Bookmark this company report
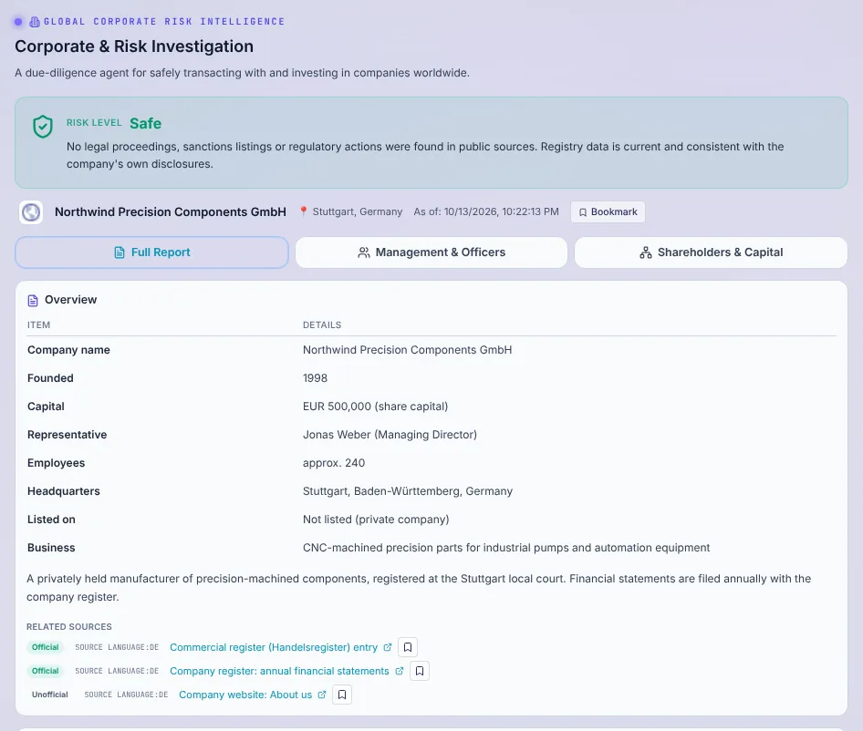The width and height of the screenshot is (863, 731). [608, 212]
